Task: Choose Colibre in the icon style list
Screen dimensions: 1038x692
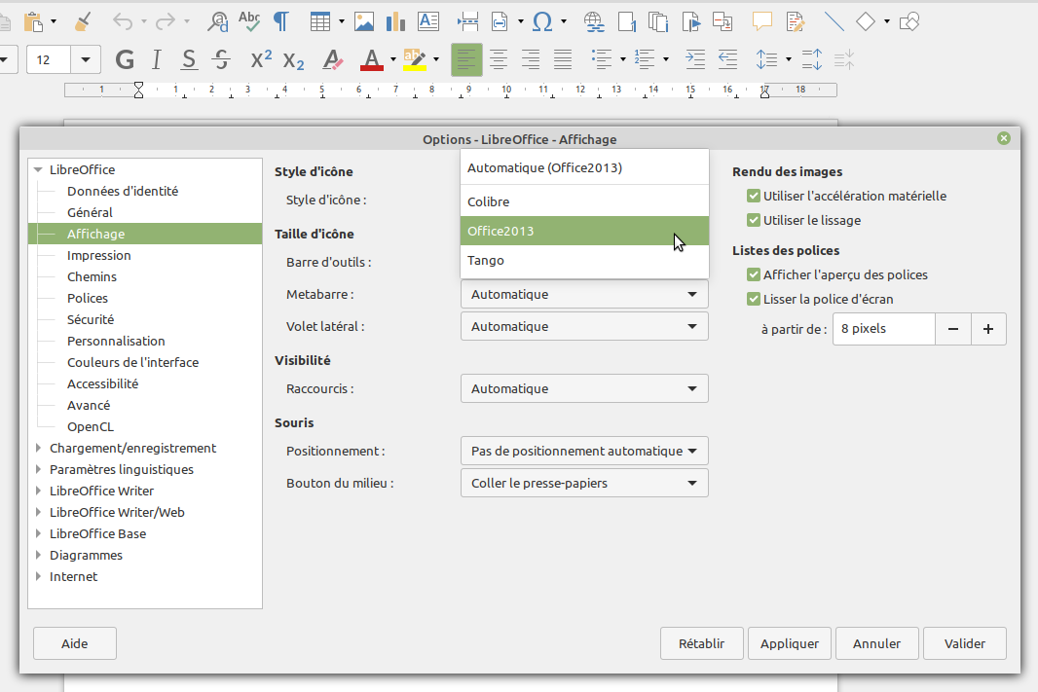Action: point(489,202)
